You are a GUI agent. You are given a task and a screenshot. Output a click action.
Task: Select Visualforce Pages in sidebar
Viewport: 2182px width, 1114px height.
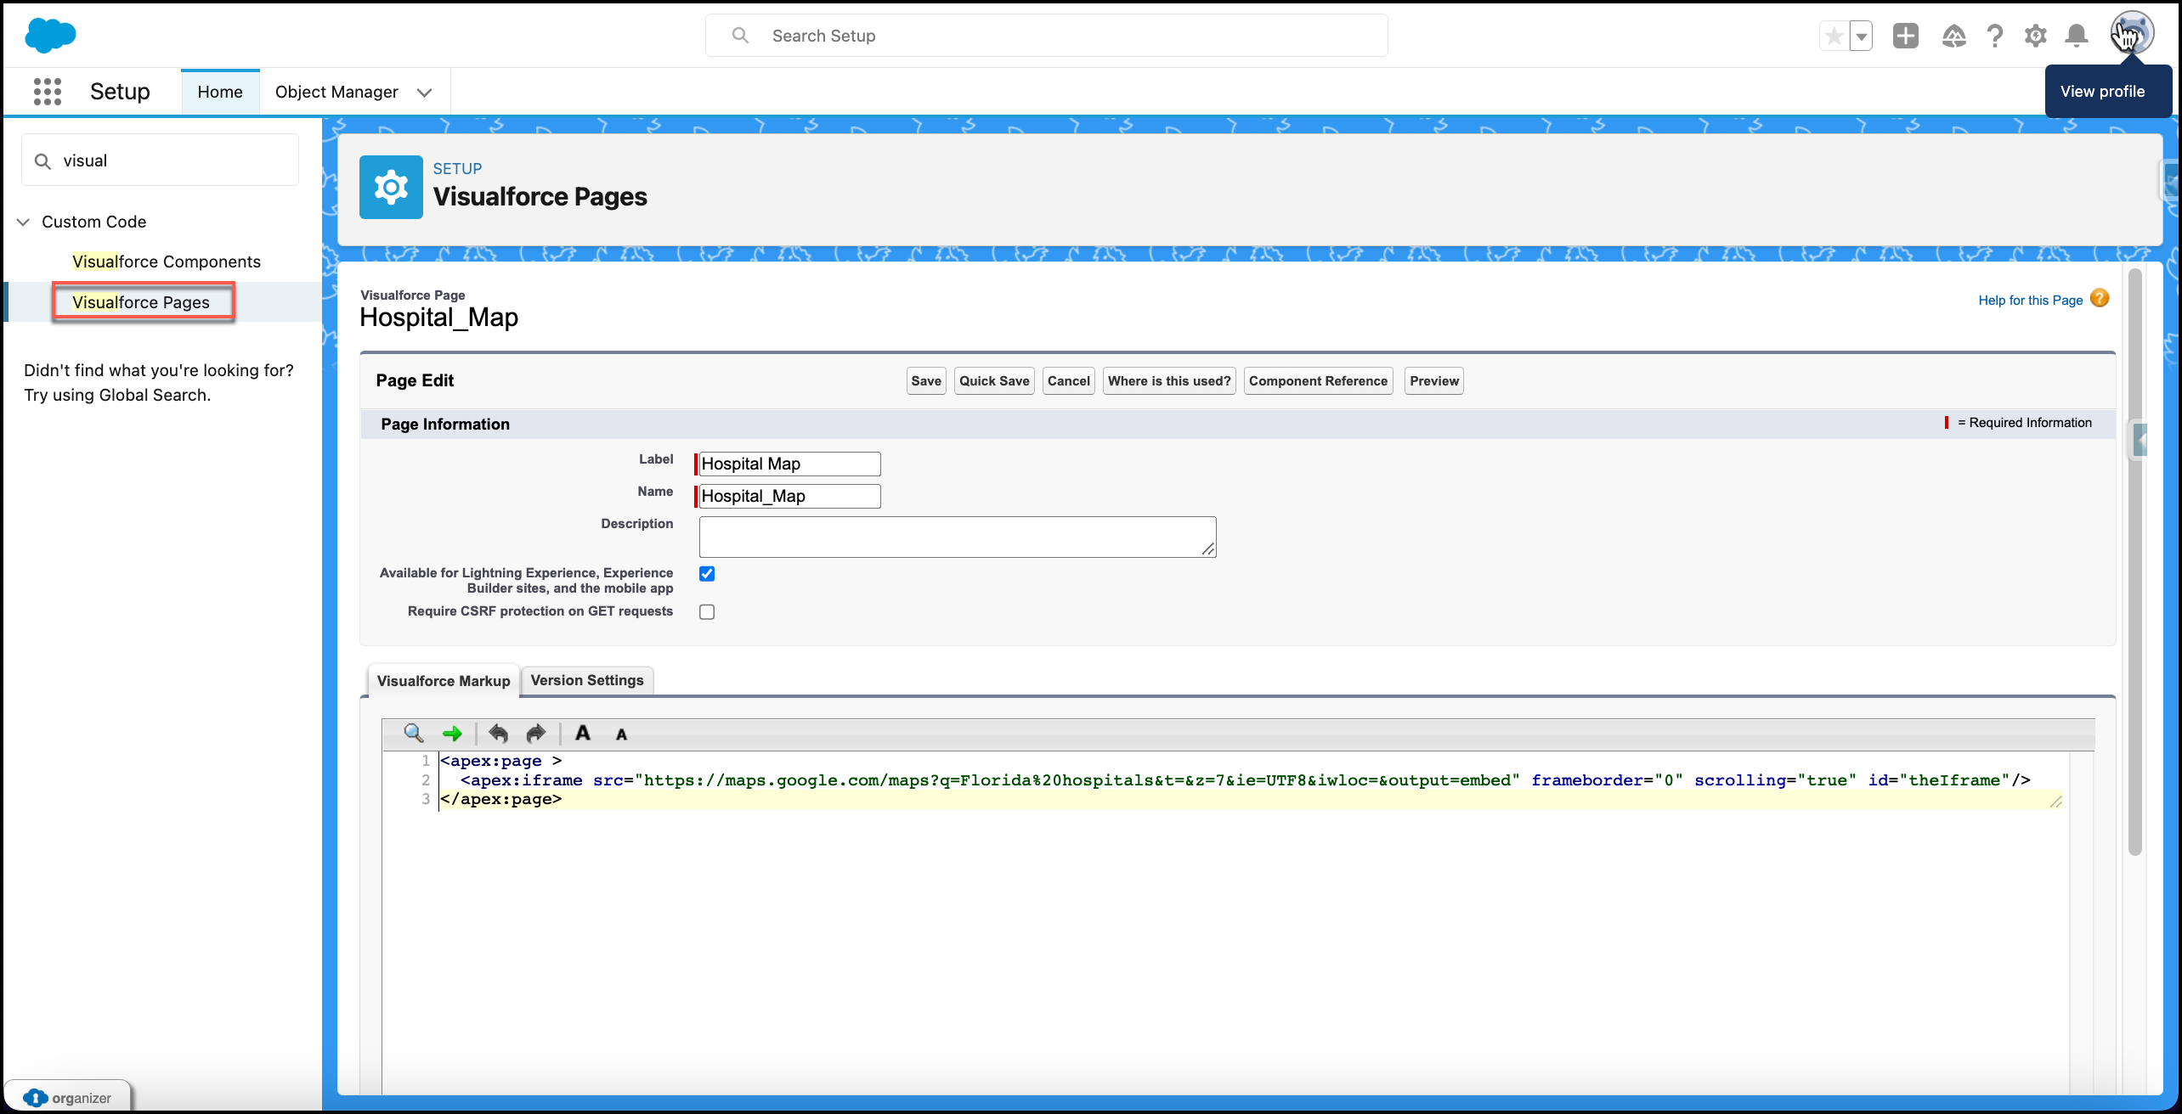141,302
